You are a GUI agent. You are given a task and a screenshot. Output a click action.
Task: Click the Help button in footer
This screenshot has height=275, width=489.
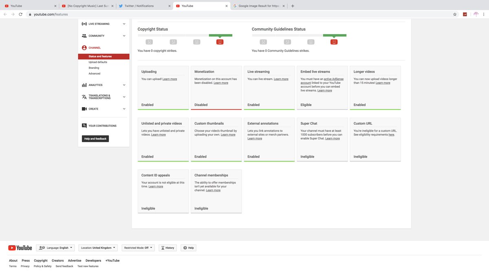point(188,248)
